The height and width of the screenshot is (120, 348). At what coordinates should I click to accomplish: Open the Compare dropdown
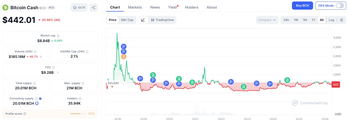(x=267, y=20)
